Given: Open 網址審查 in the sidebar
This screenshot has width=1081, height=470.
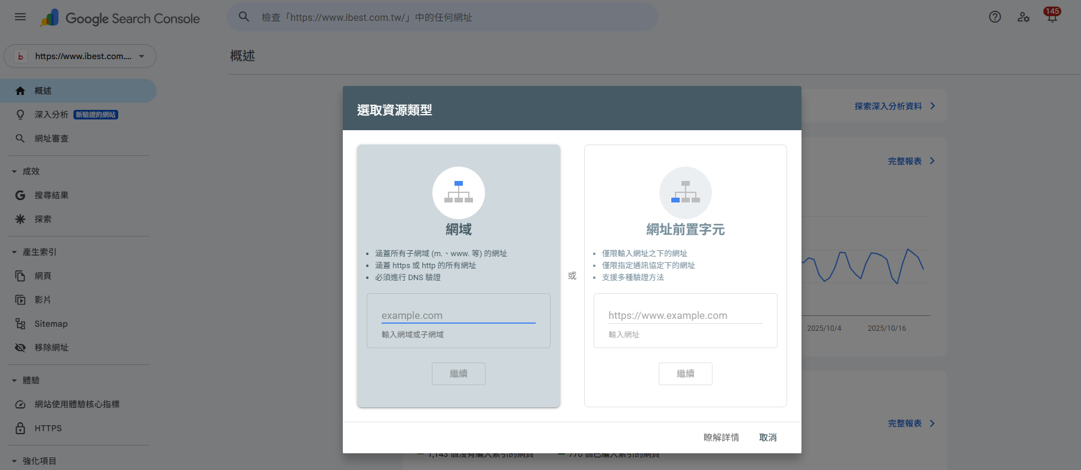Looking at the screenshot, I should tap(51, 139).
